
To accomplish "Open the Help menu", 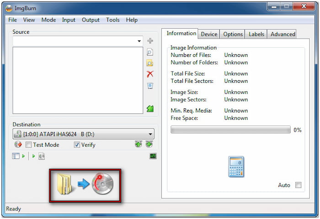I will point(132,20).
